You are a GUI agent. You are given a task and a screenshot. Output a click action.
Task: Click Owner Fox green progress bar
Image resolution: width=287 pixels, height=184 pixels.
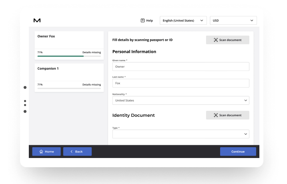(60, 56)
